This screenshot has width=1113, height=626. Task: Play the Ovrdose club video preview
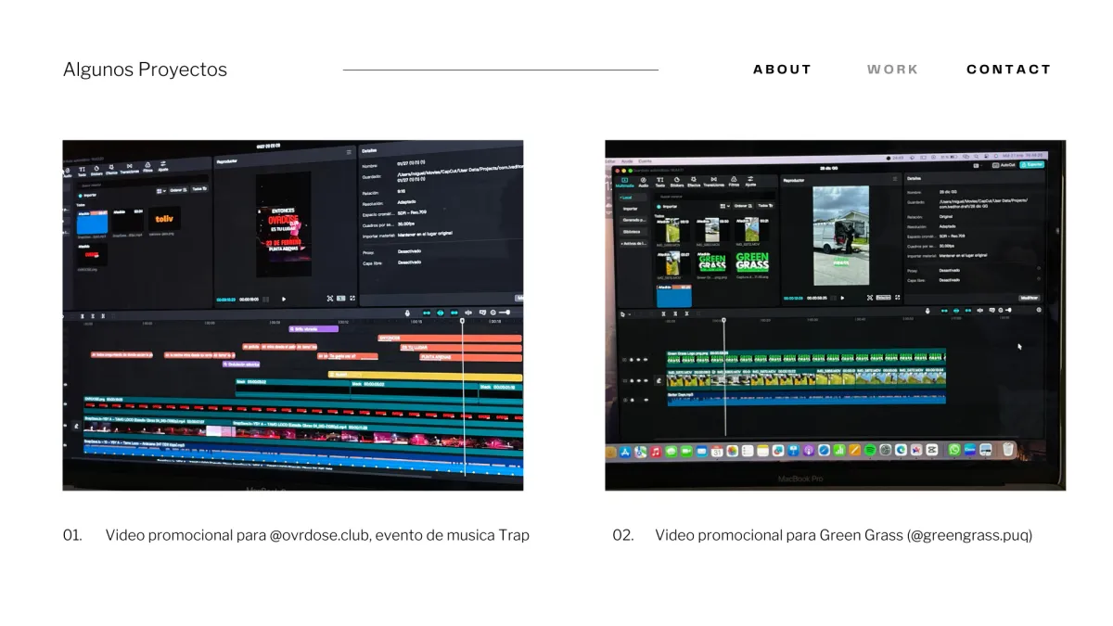click(x=284, y=299)
